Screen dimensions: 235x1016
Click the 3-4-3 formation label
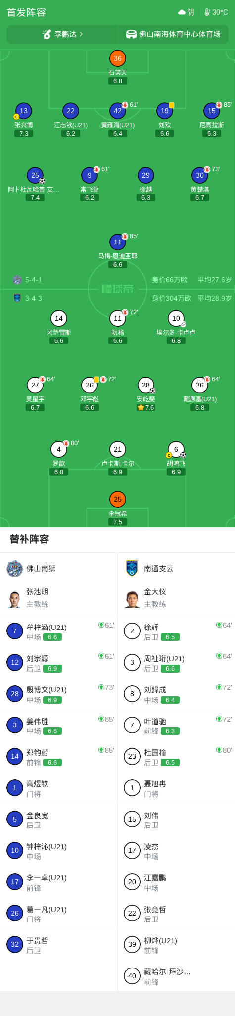pyautogui.click(x=34, y=298)
